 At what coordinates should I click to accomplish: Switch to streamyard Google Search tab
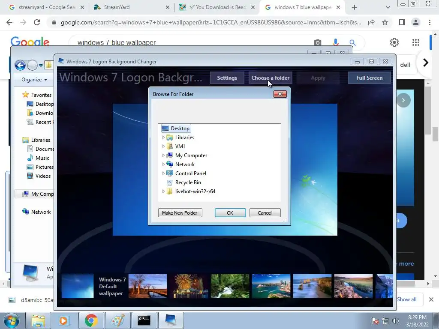coord(46,7)
